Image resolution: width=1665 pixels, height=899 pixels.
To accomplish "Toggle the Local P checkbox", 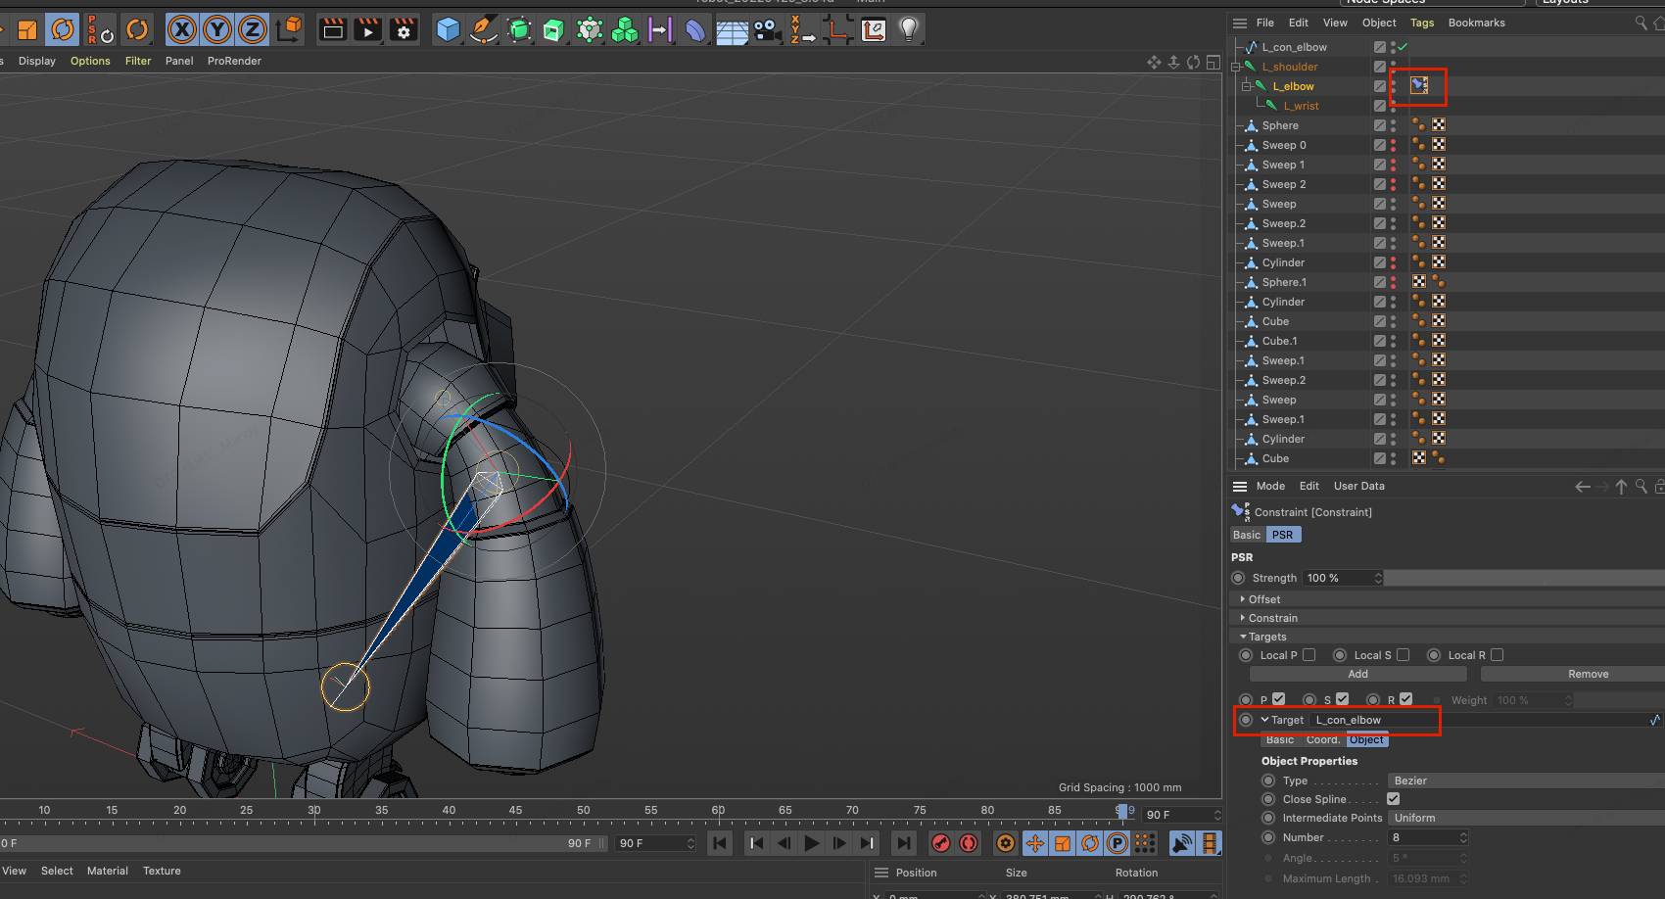I will [1309, 655].
